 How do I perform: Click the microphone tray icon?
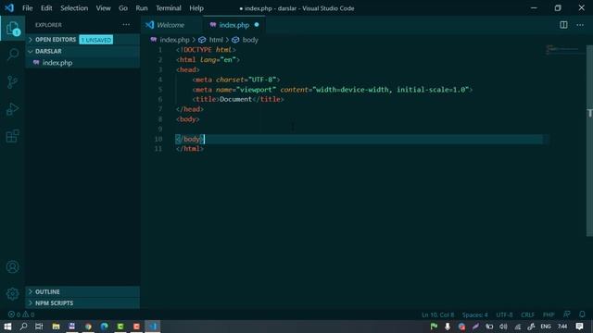[448, 327]
